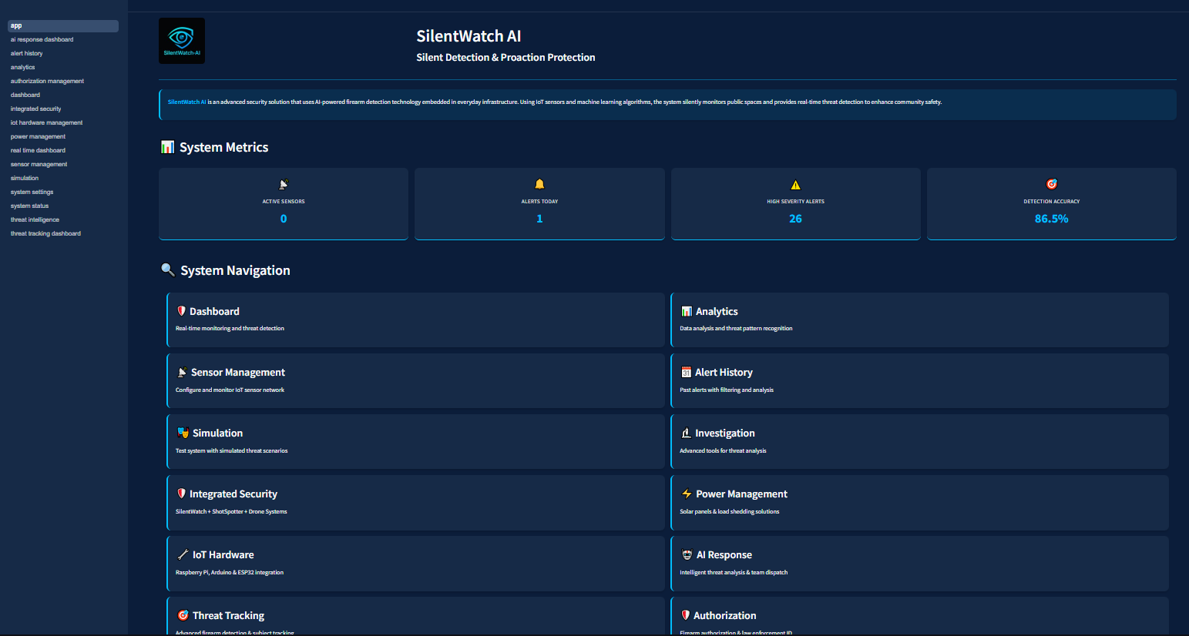Open the Authorization card title
Viewport: 1189px width, 636px height.
point(724,615)
